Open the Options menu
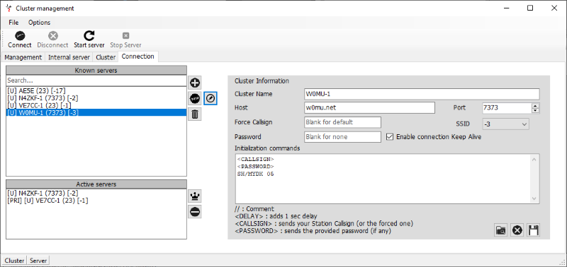Viewport: 567px width, 267px height. coord(40,23)
